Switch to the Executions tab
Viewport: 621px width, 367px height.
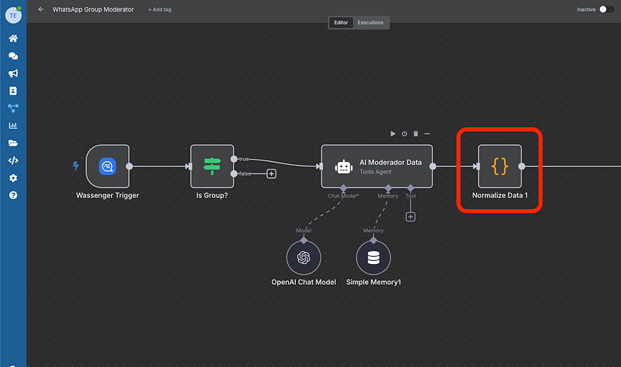(370, 22)
